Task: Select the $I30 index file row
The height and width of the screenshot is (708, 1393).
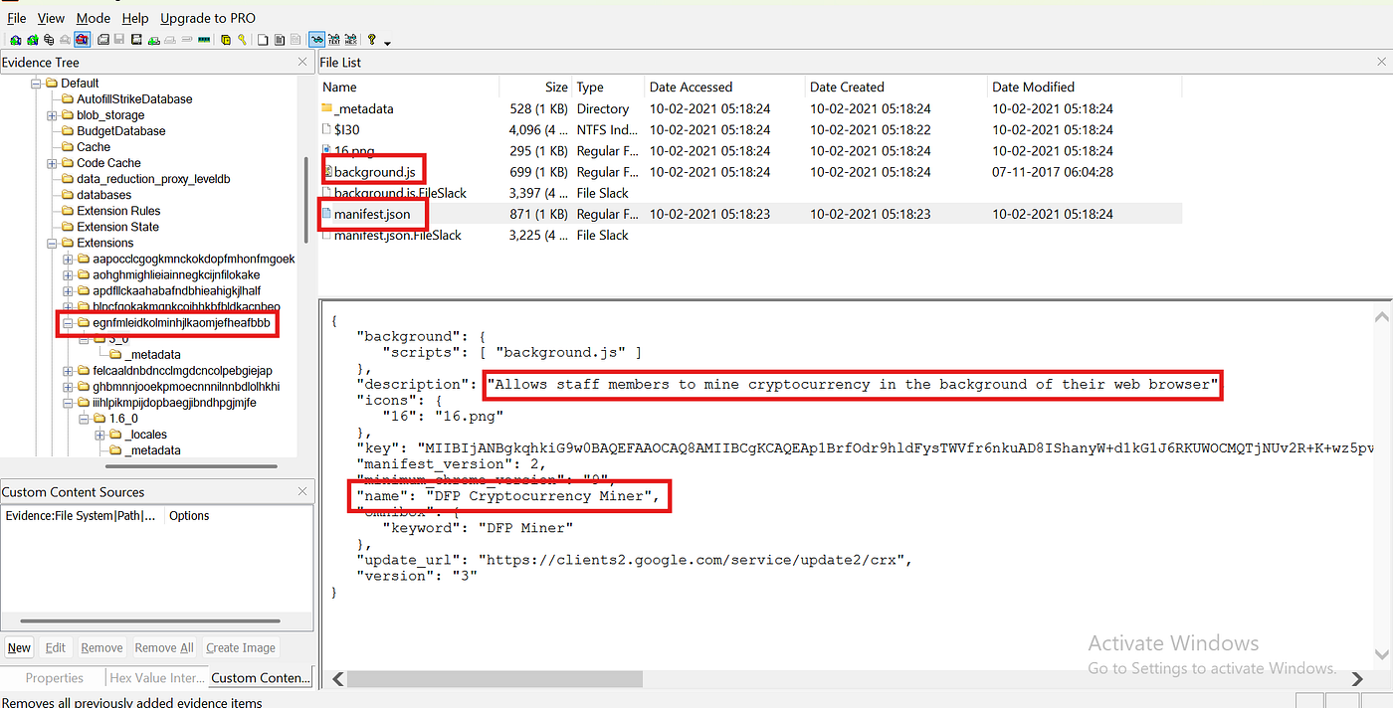Action: (751, 129)
